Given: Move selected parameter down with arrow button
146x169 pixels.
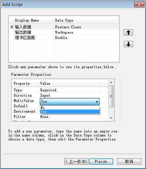Looking at the screenshot, I should (128, 44).
